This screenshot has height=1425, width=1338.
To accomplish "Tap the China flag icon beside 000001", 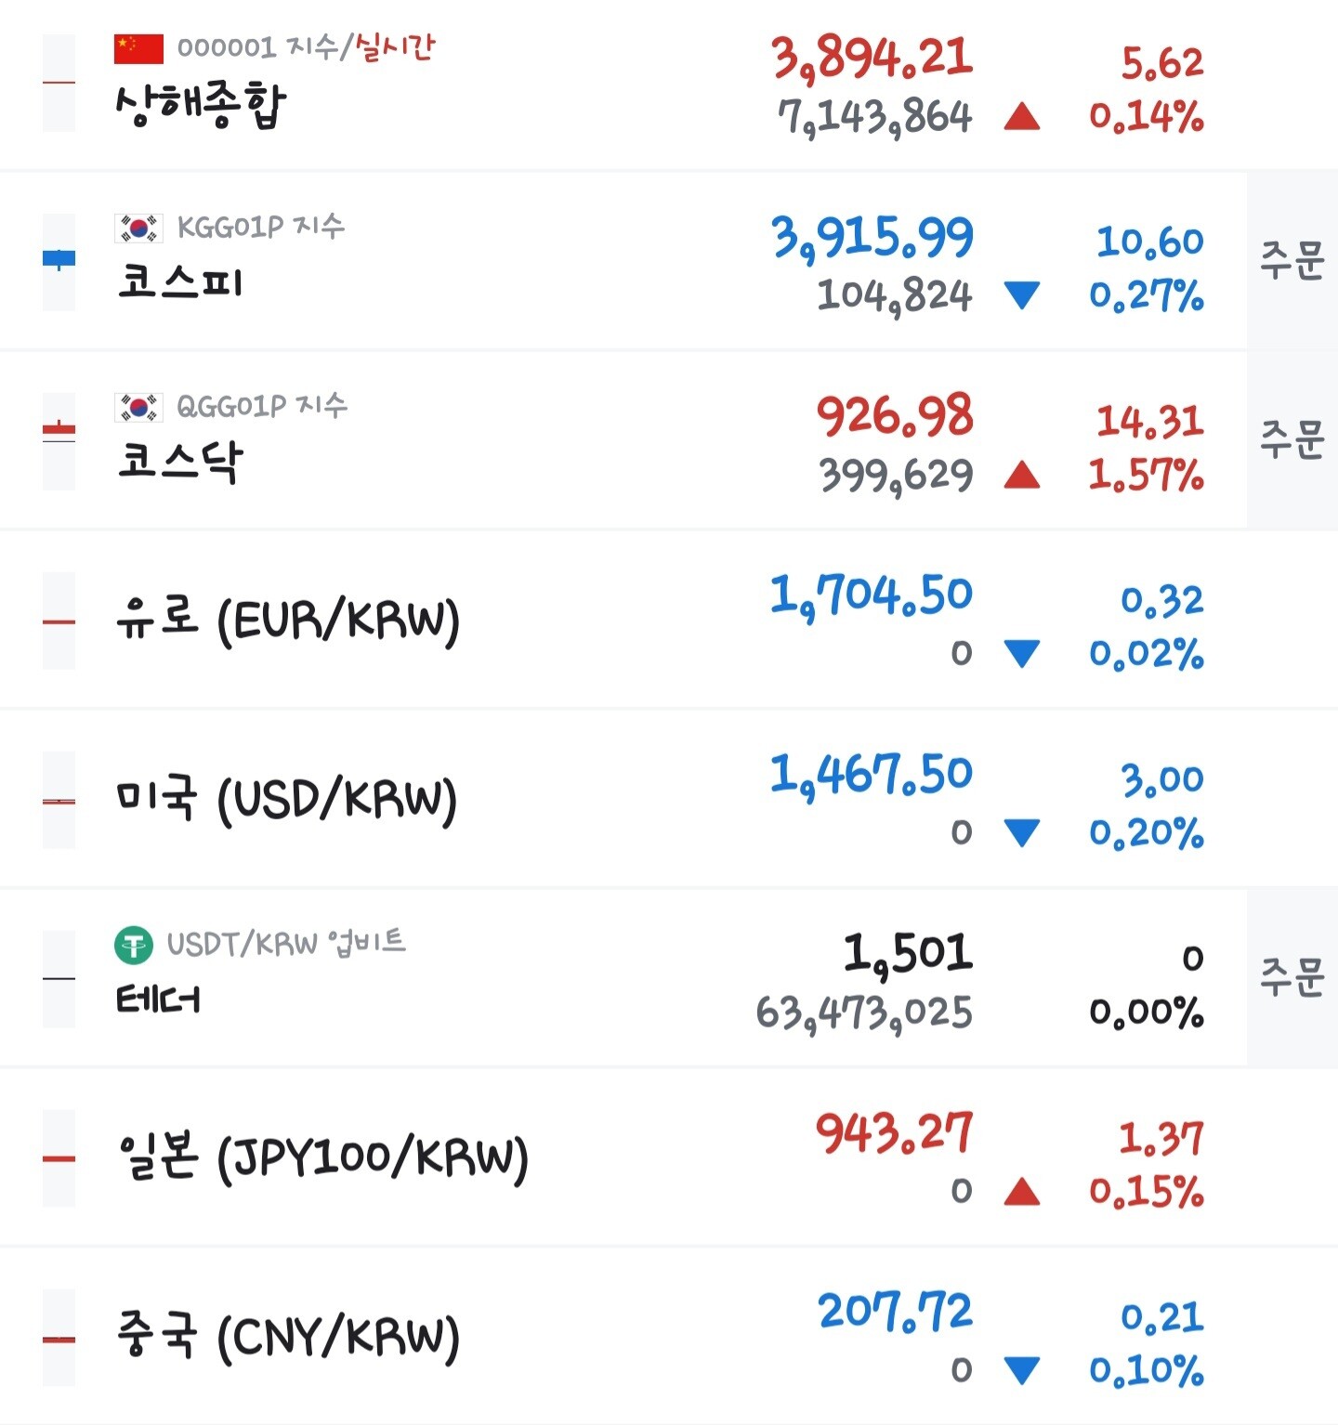I will [138, 48].
